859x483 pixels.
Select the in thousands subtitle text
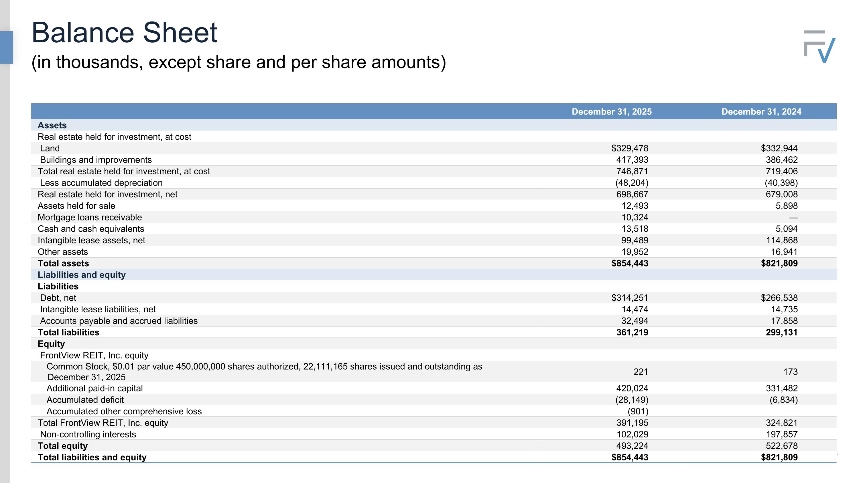point(239,62)
